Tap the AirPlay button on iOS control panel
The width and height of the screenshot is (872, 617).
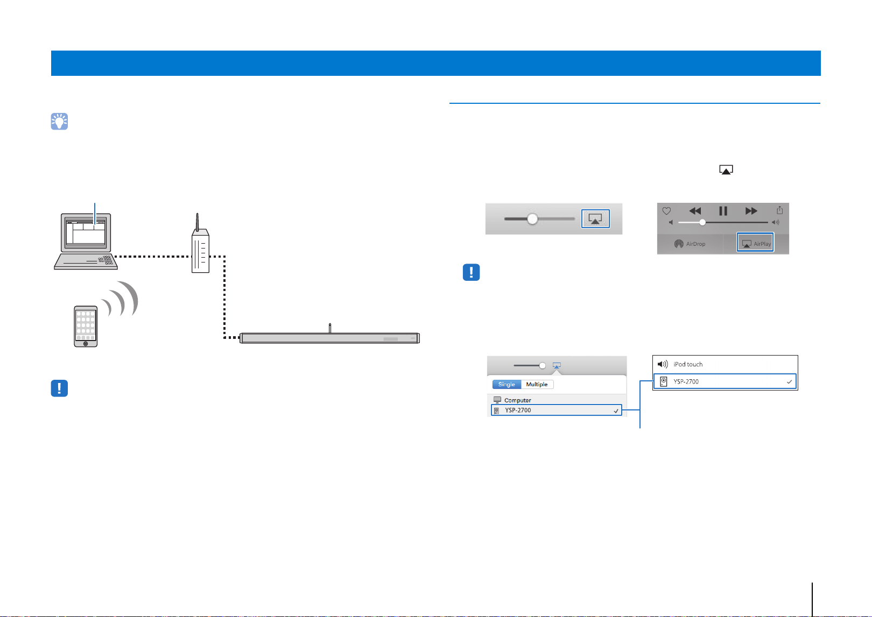(755, 243)
